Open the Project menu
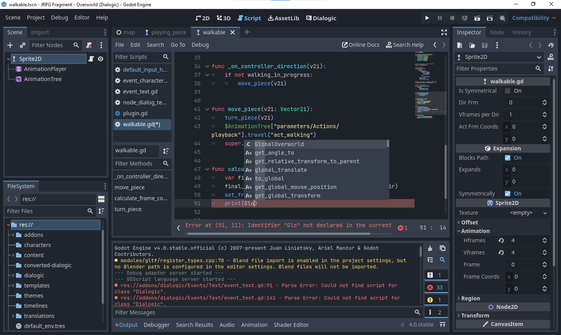The image size is (561, 335). tap(35, 18)
